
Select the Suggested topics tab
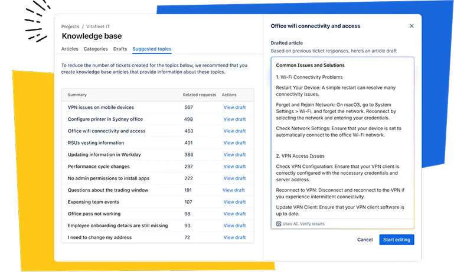tap(152, 49)
